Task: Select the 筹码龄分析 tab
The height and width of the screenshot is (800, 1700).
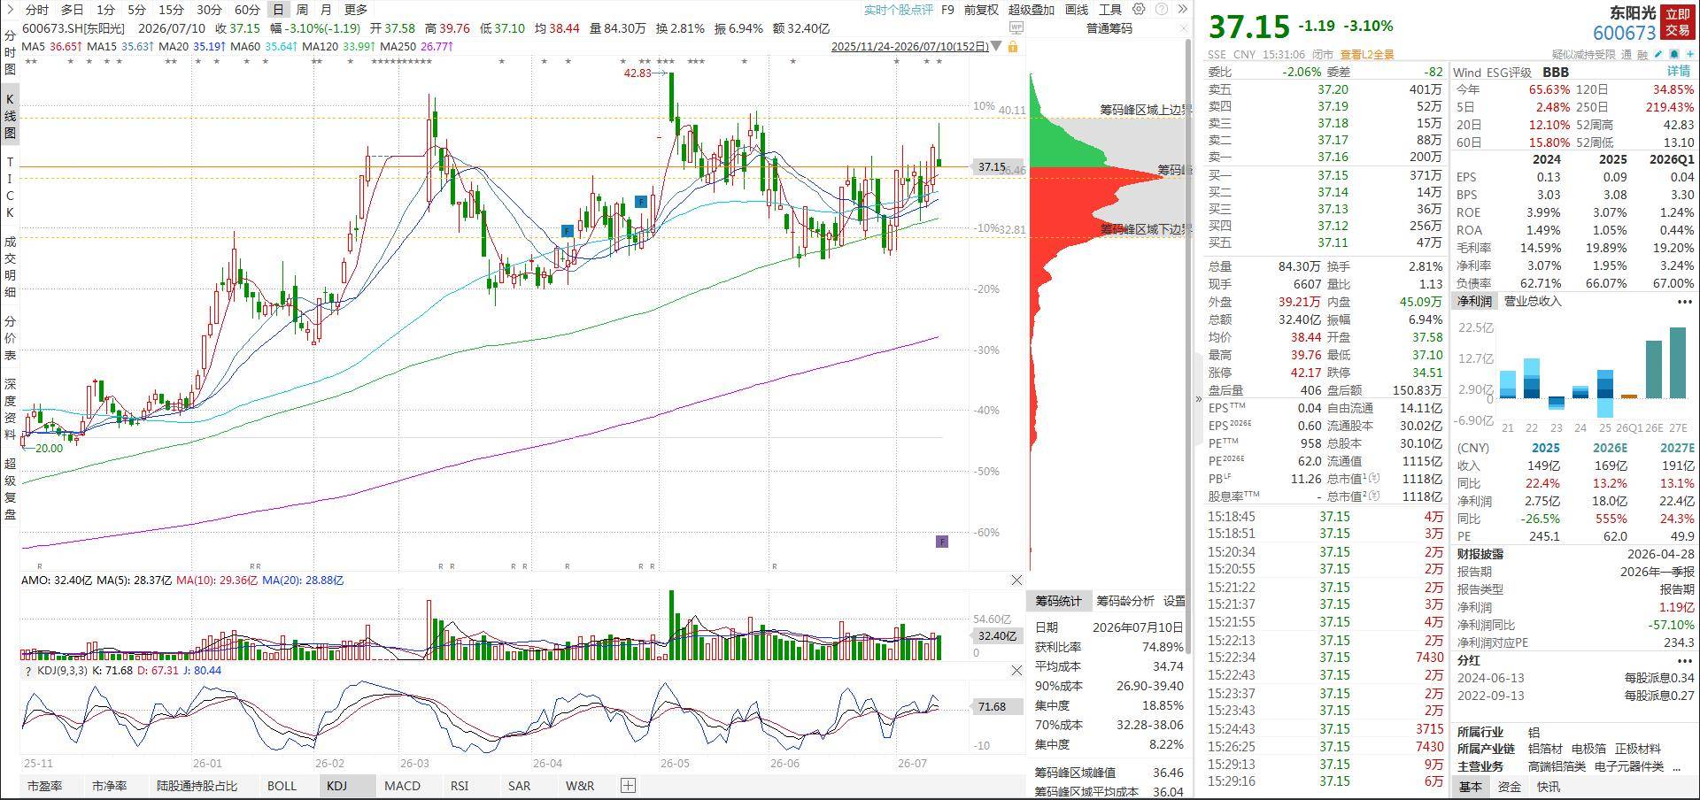Action: [1124, 601]
